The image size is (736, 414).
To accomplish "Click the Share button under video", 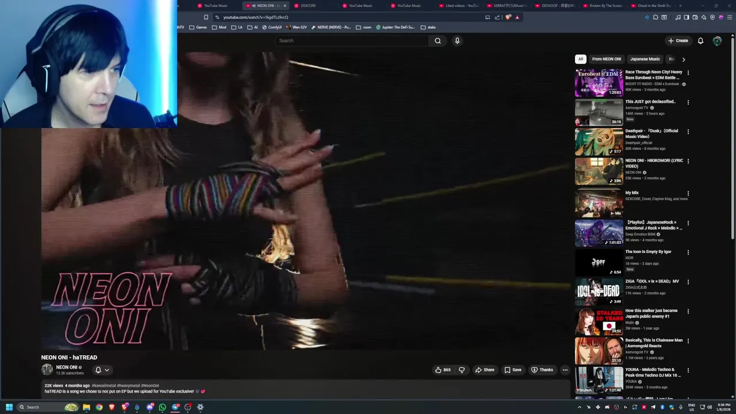I will [x=485, y=370].
